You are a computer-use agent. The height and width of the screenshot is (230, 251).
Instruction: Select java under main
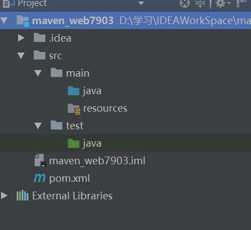click(92, 91)
